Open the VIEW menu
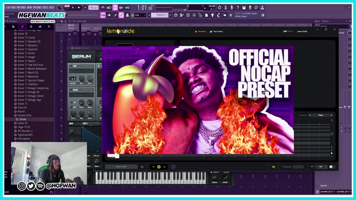The width and height of the screenshot is (356, 200). [30, 7]
